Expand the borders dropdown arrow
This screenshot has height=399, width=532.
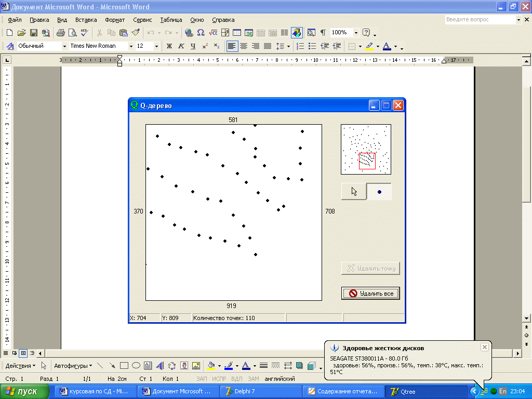tap(360, 46)
